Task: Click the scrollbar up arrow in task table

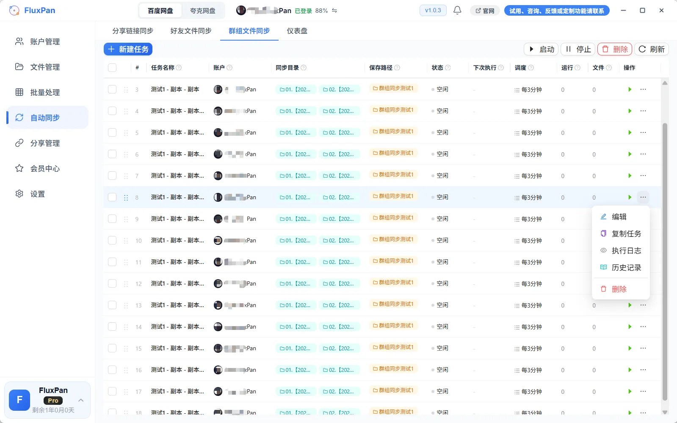Action: tap(665, 83)
